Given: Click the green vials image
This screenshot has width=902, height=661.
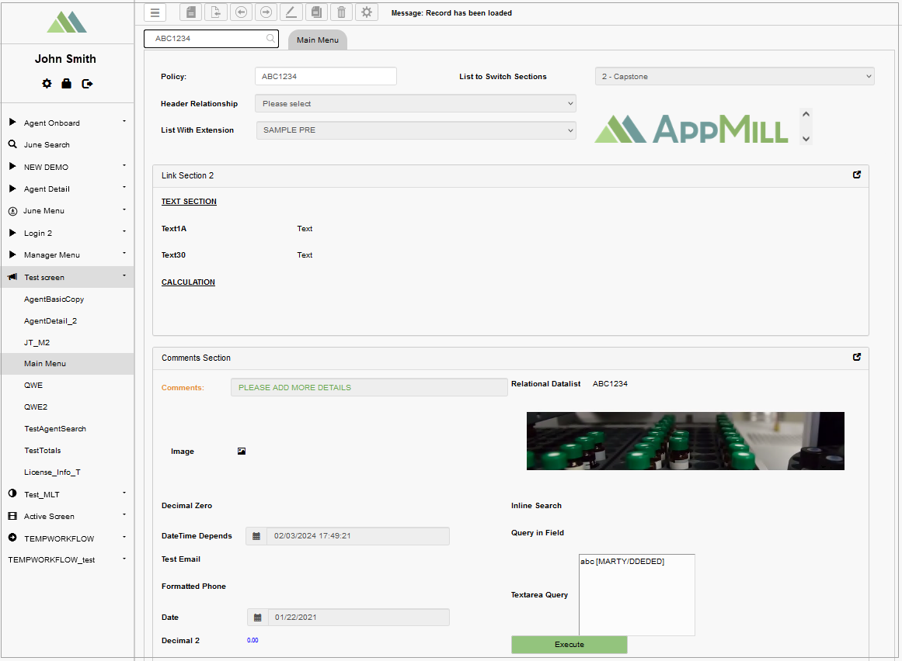Looking at the screenshot, I should pos(685,441).
